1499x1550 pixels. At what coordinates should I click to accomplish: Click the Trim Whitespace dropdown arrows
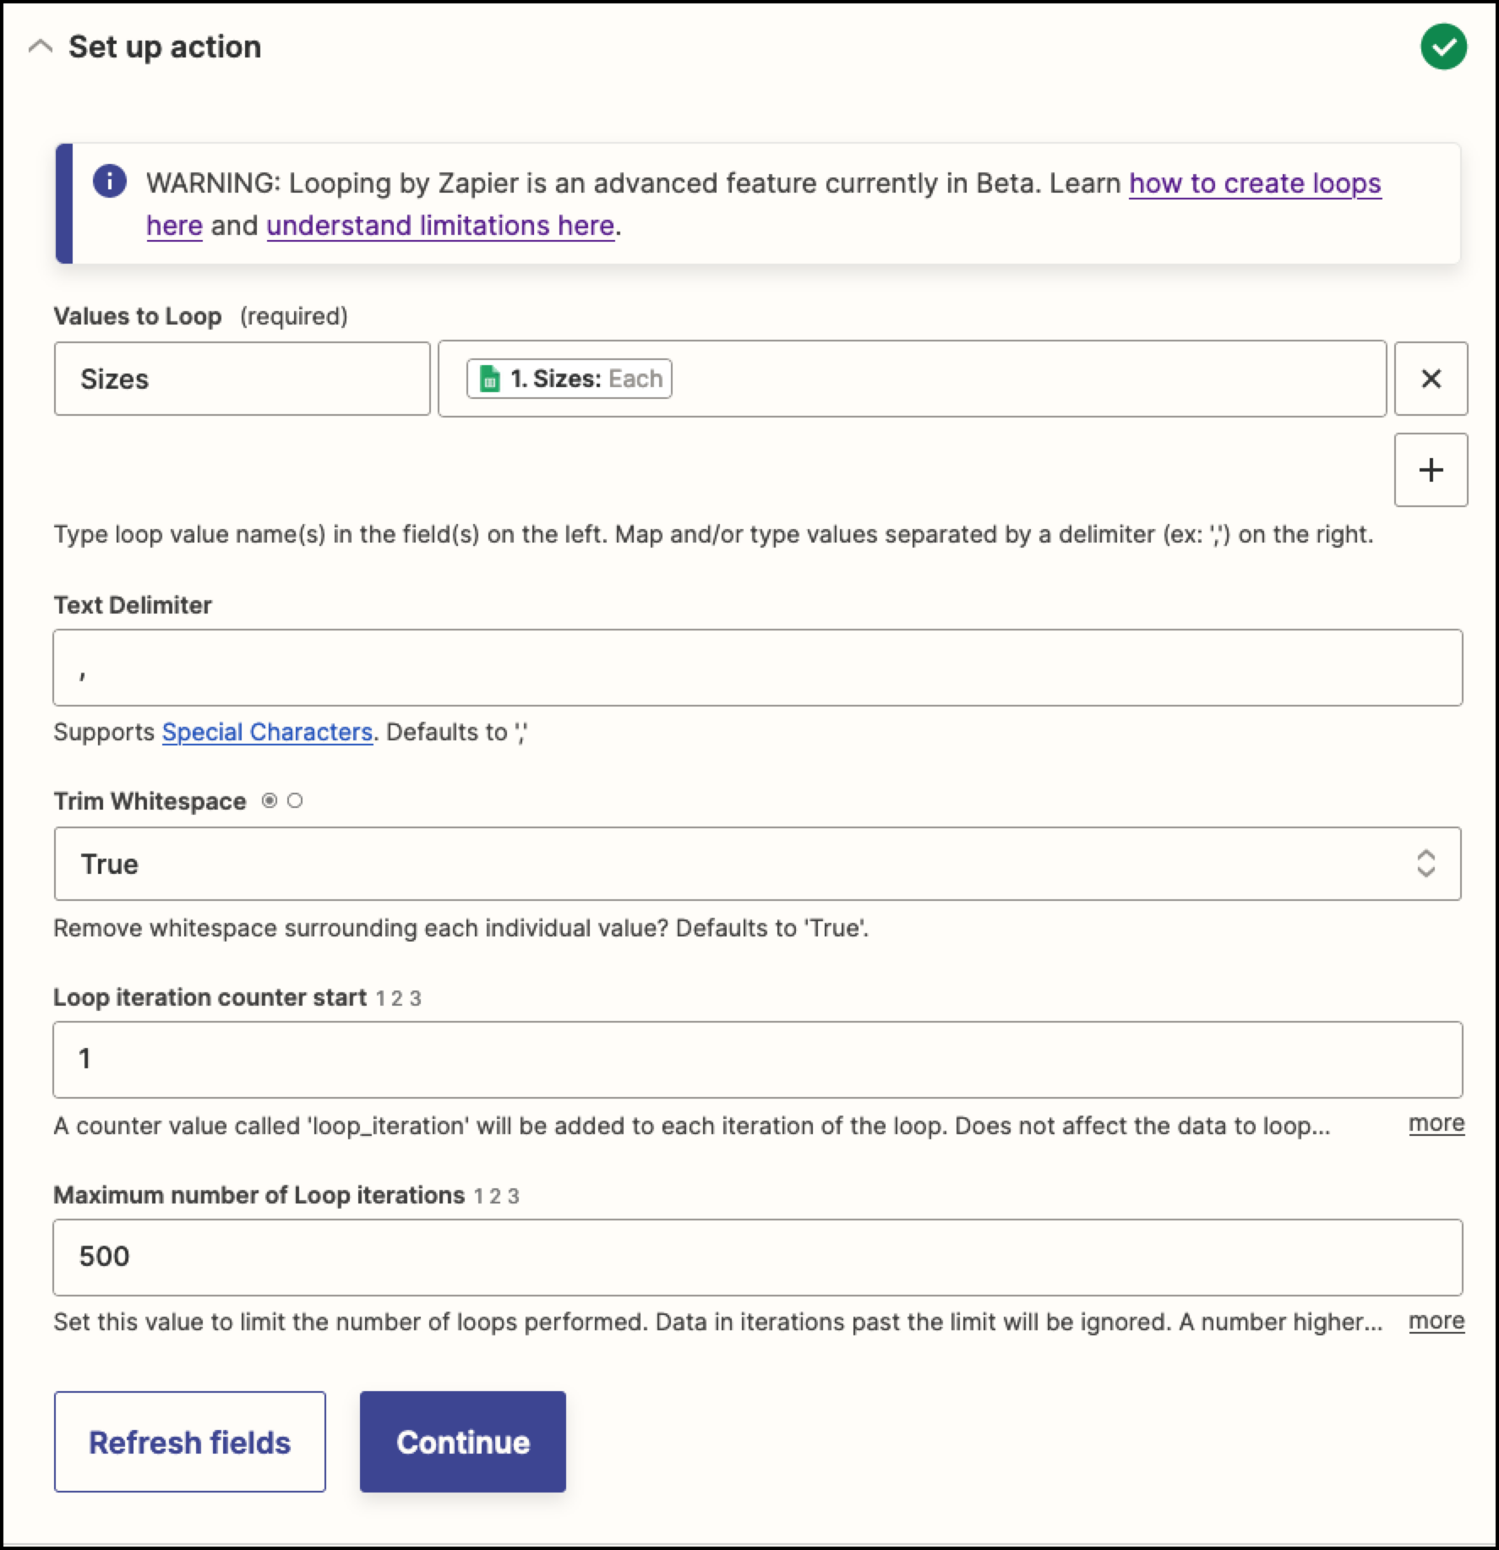(x=1425, y=864)
